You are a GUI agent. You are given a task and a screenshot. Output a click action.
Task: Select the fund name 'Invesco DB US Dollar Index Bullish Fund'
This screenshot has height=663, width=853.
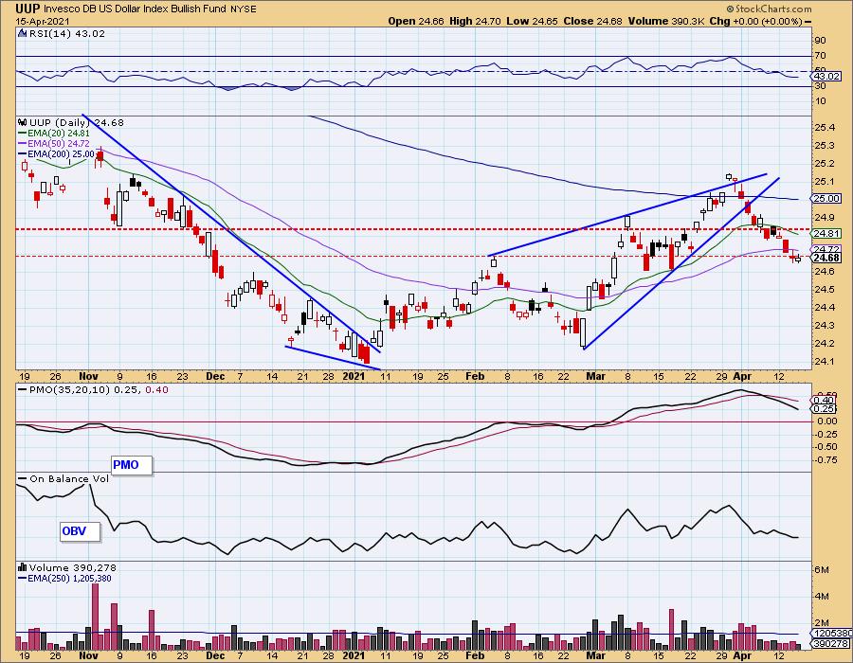[x=136, y=9]
